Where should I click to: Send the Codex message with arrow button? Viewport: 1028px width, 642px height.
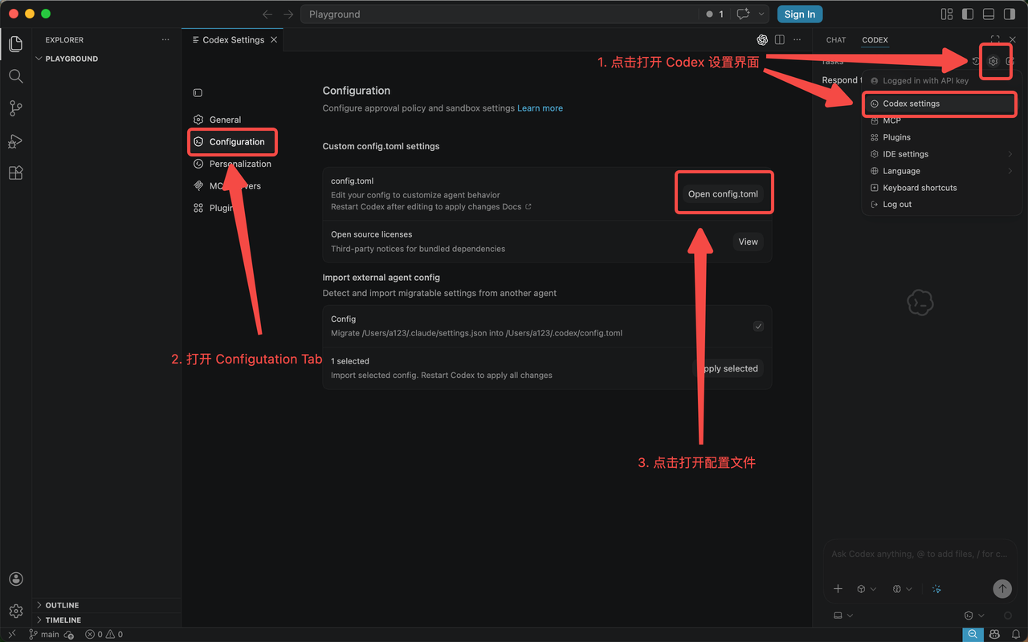pos(1002,589)
